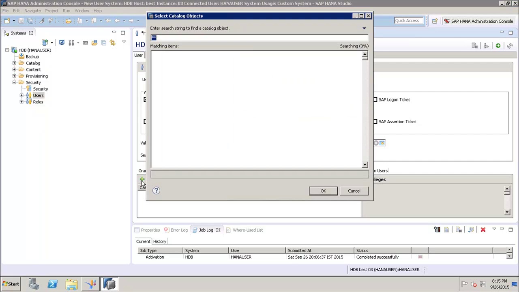The image size is (519, 292).
Task: Click the help question mark icon in dialog
Action: tap(156, 191)
